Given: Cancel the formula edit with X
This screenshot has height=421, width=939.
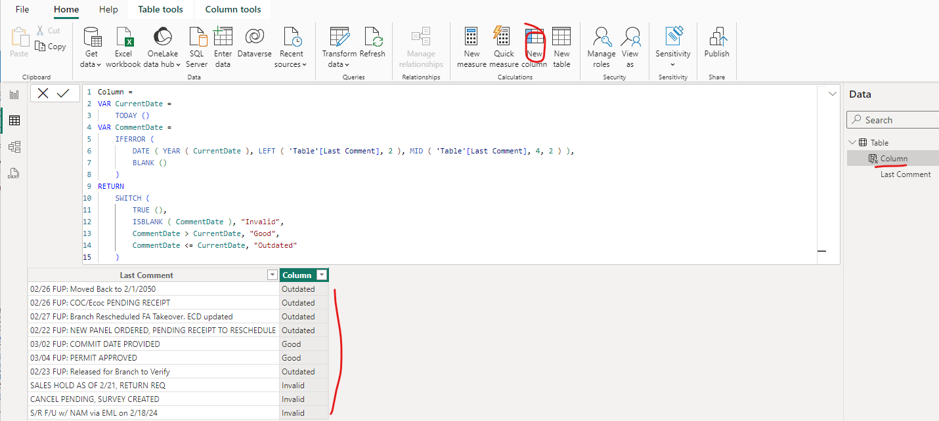Looking at the screenshot, I should tap(43, 93).
